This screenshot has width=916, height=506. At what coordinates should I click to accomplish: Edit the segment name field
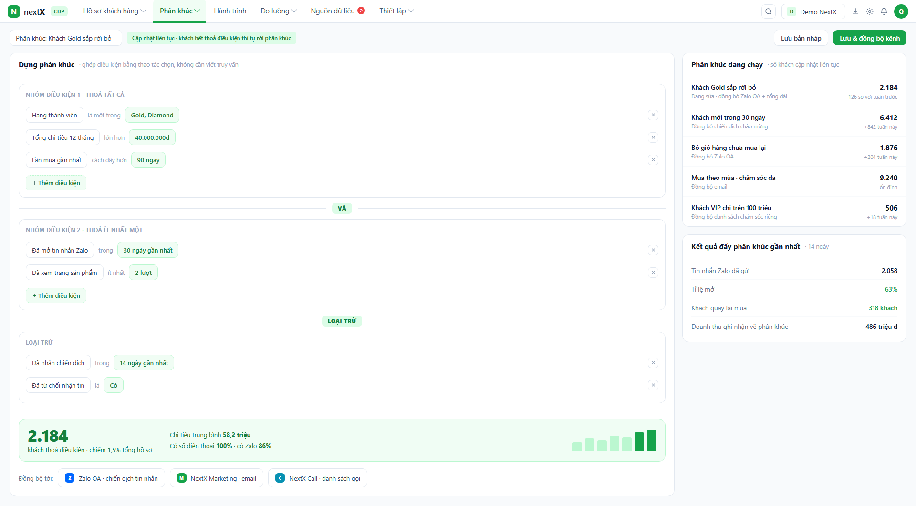[66, 38]
